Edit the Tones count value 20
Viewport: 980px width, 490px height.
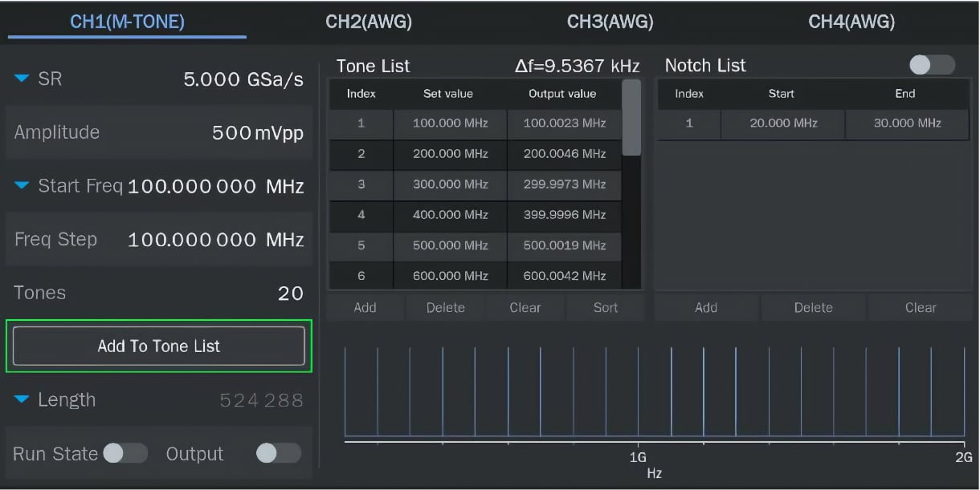coord(291,293)
